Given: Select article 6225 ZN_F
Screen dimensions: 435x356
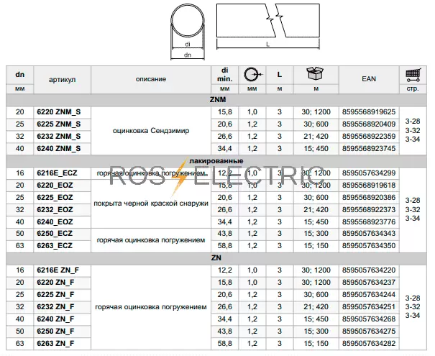Looking at the screenshot, I should [55, 294].
